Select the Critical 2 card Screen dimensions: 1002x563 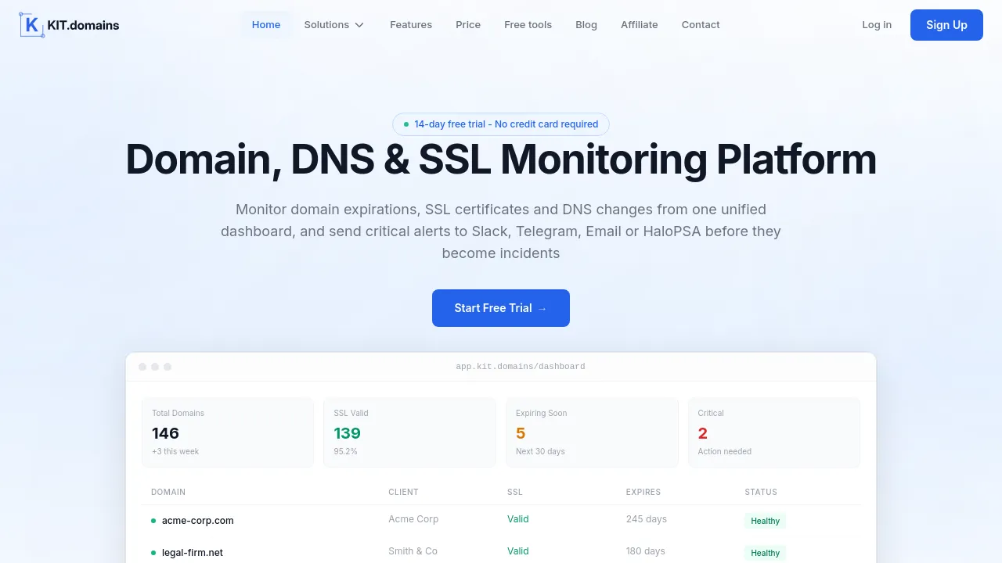(773, 432)
